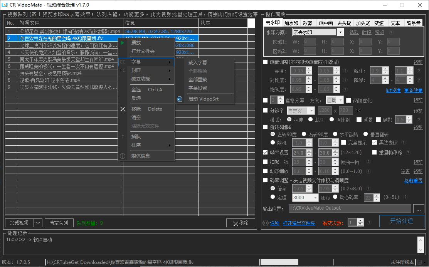Open the 定值 3000 bitrate dropdown
Screen dimensions: 429x267
pos(316,198)
